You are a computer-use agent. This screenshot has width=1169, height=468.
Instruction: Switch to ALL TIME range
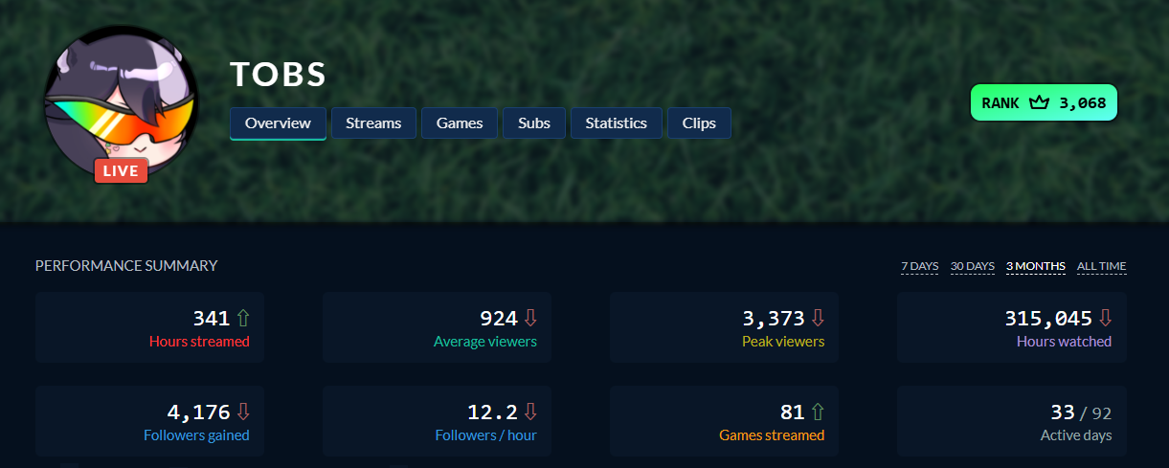point(1102,266)
